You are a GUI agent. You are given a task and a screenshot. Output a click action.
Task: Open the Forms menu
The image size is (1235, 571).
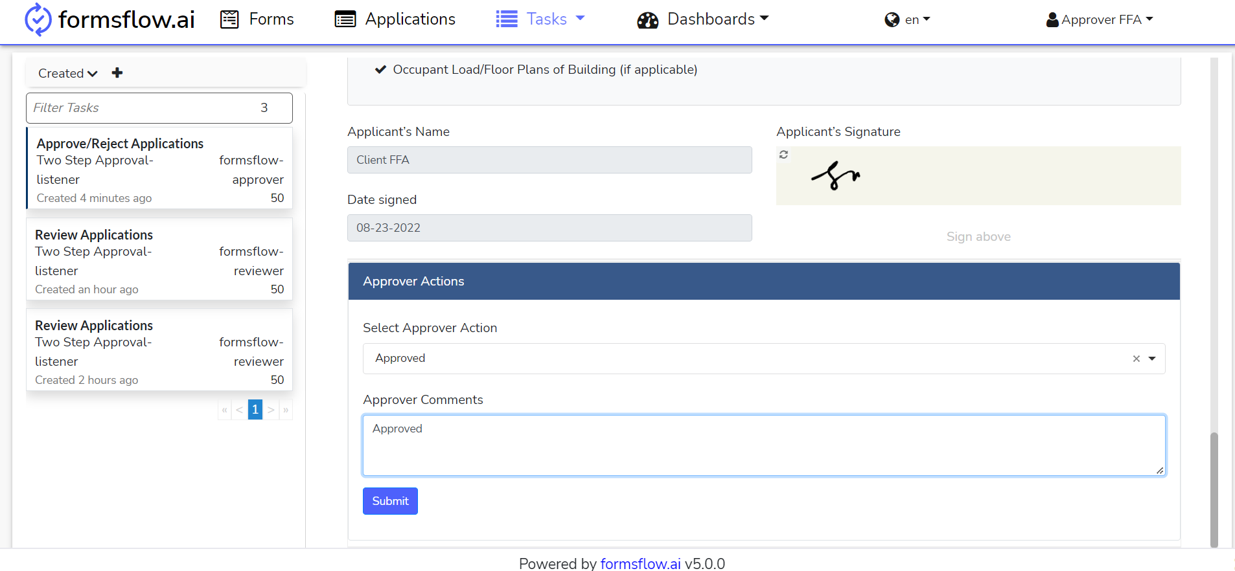(x=257, y=19)
